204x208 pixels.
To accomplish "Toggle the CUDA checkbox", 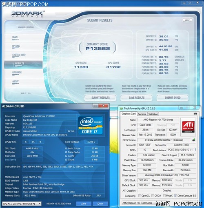I will tap(153, 195).
